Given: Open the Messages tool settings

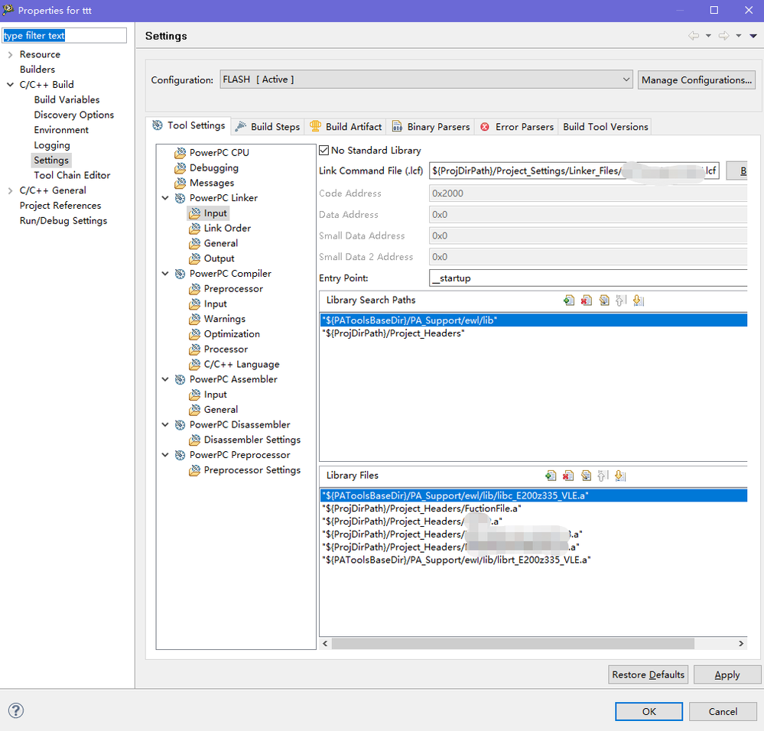Looking at the screenshot, I should [212, 183].
